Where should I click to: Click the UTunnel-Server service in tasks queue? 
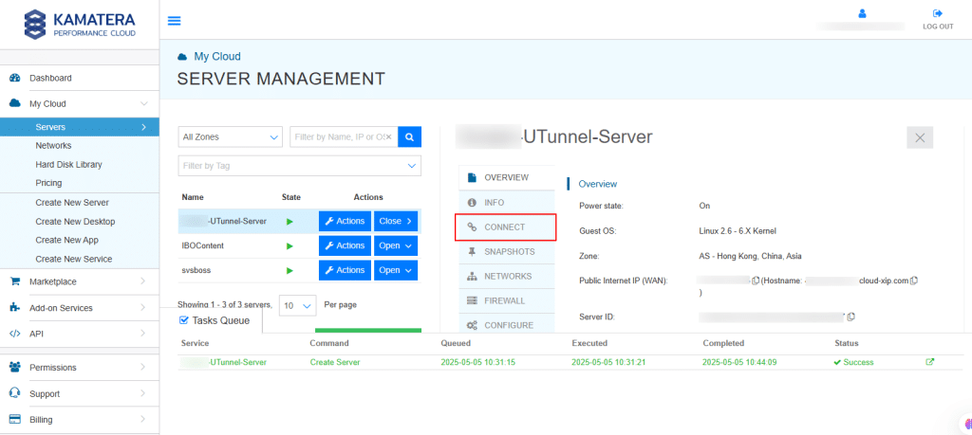tap(224, 362)
